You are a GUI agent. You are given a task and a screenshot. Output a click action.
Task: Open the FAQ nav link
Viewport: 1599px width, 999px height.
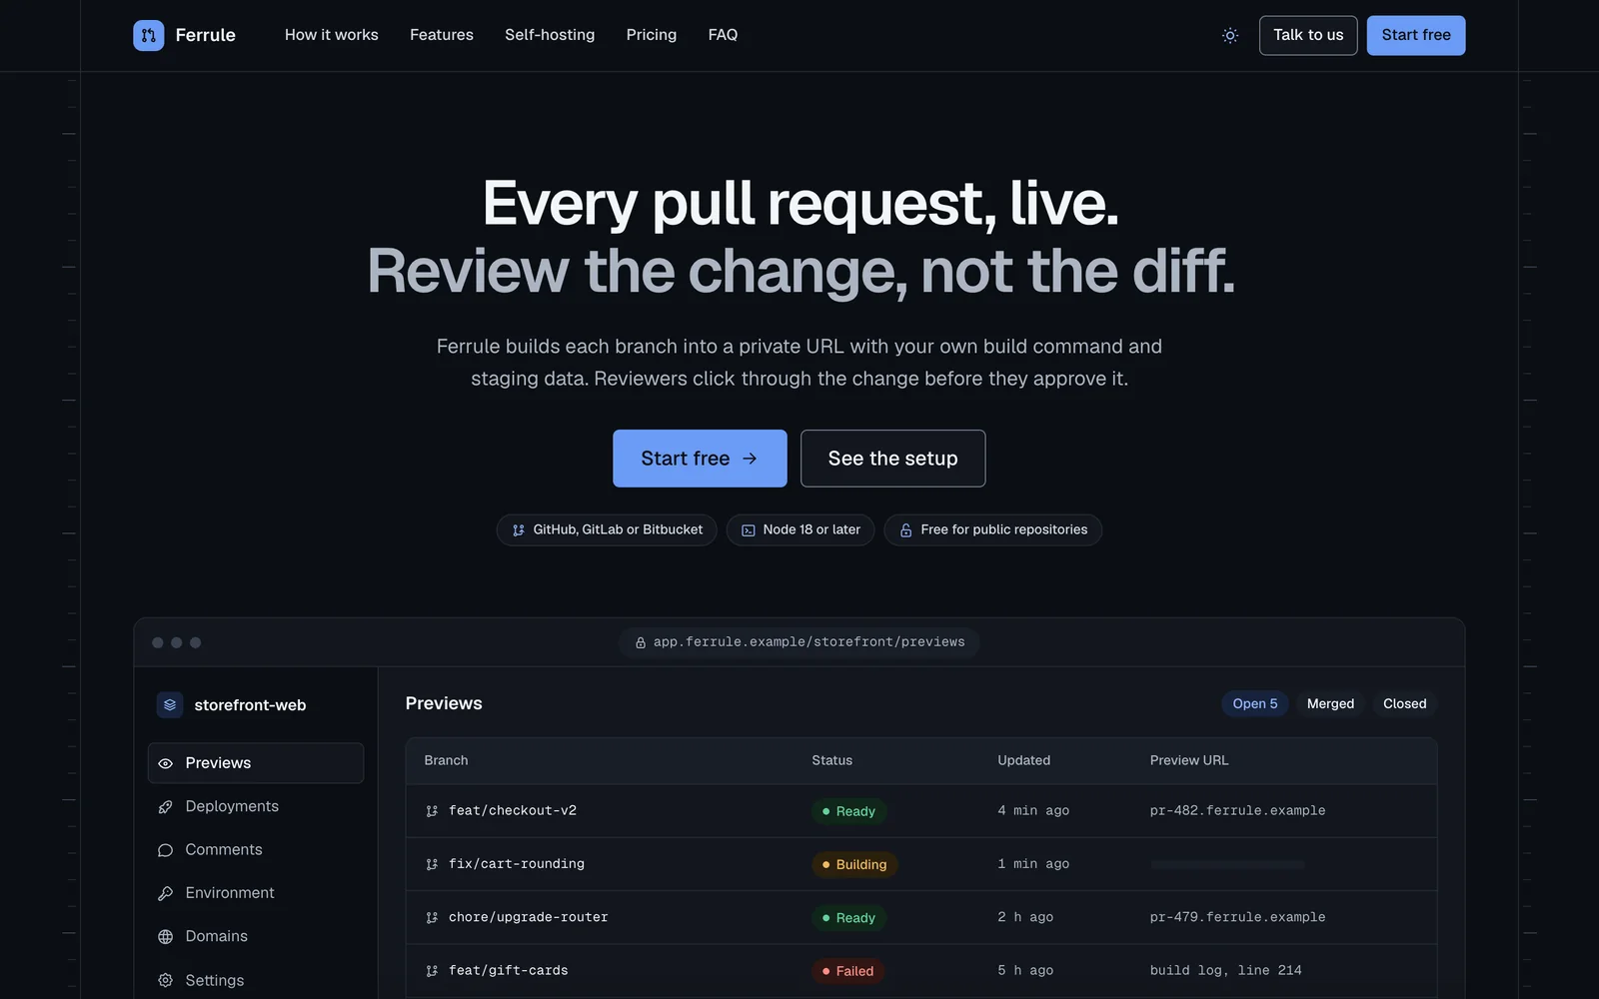click(723, 35)
